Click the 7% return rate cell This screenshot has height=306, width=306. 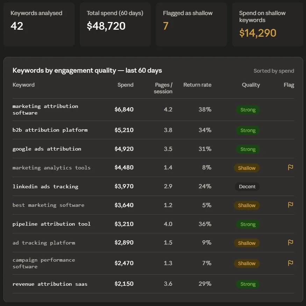point(207,263)
